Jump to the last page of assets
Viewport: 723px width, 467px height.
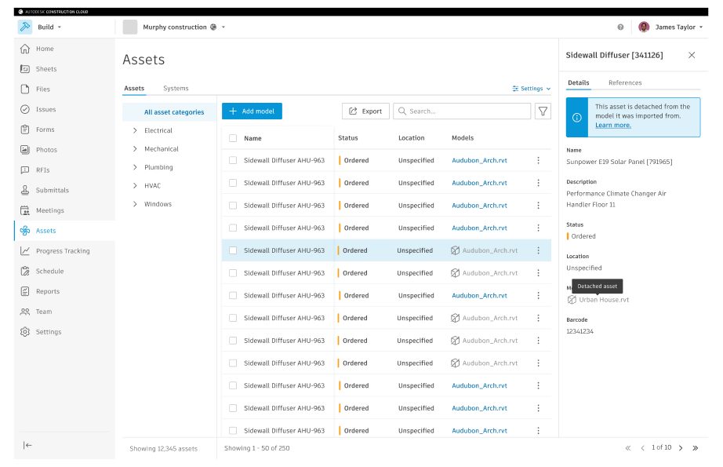695,447
